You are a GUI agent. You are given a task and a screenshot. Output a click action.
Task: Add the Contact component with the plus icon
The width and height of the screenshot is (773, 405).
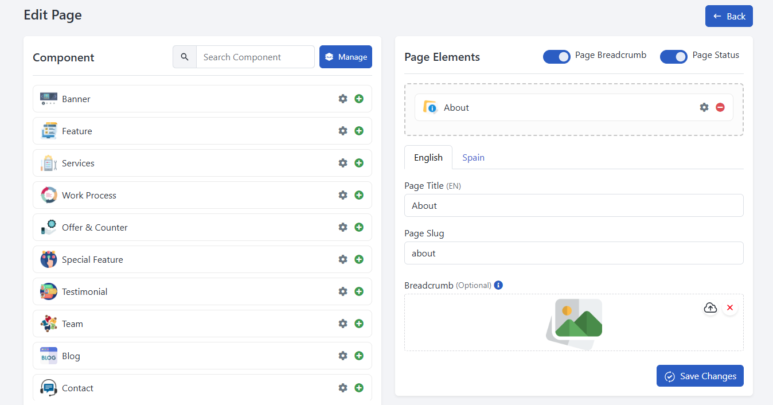point(359,388)
